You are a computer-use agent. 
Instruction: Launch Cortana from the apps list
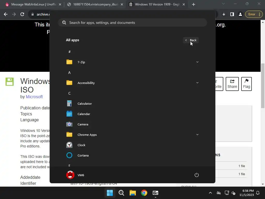click(132, 155)
